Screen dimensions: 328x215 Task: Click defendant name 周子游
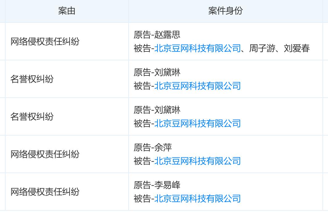(x=262, y=48)
